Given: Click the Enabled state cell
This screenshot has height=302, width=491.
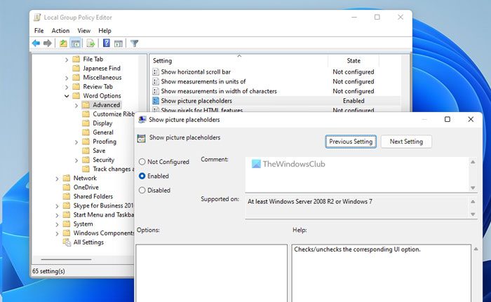Looking at the screenshot, I should (x=354, y=101).
